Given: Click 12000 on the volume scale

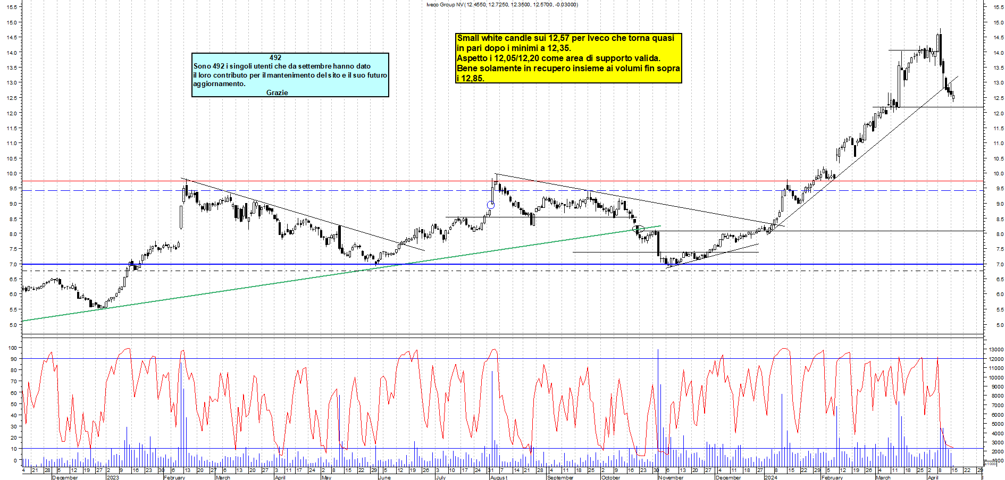Looking at the screenshot, I should [x=996, y=359].
